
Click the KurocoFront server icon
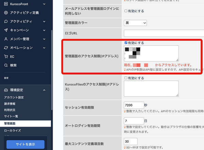pyautogui.click(x=6, y=4)
